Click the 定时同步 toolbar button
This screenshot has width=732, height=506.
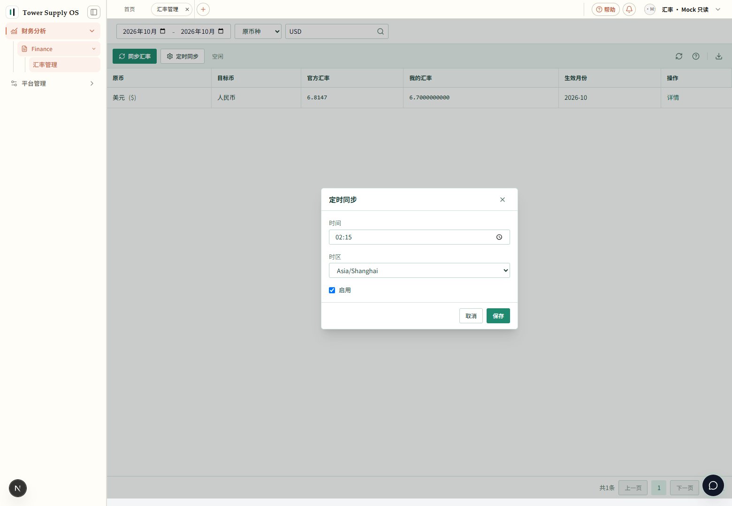pyautogui.click(x=183, y=56)
